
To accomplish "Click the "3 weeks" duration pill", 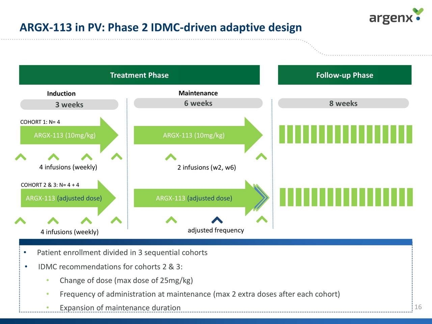I will coord(69,105).
